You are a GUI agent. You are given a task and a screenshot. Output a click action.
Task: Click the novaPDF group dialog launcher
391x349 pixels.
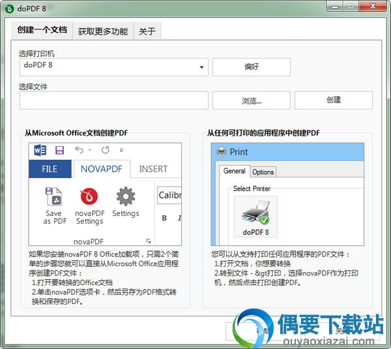(149, 241)
